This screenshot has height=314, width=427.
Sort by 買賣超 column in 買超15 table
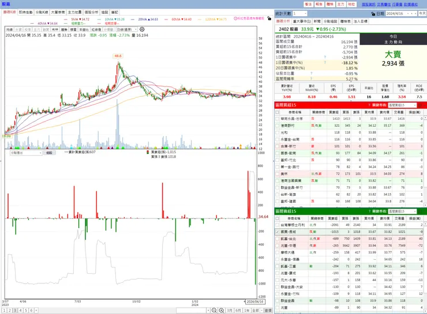pyautogui.click(x=334, y=112)
